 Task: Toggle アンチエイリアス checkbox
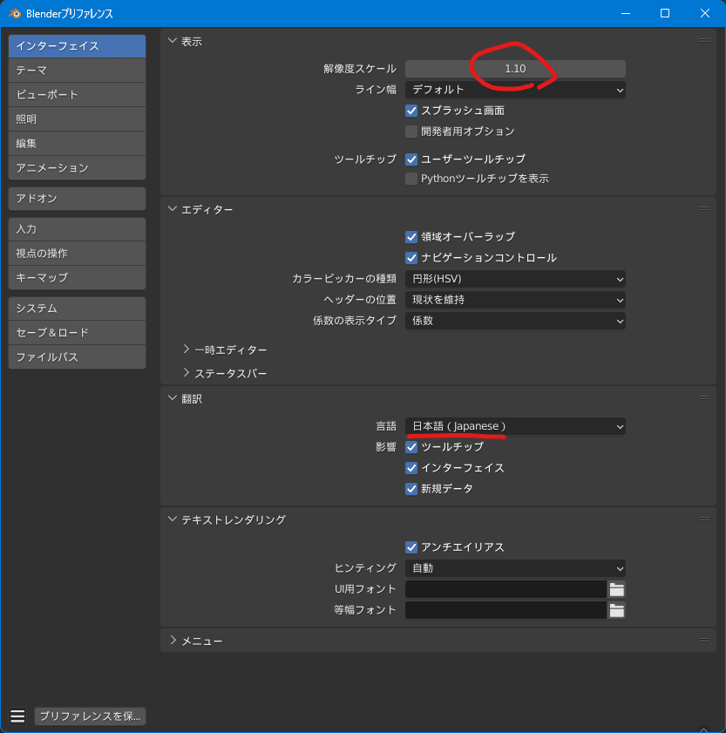point(411,547)
